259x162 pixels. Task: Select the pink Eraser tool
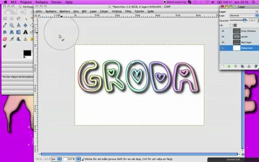(5, 39)
